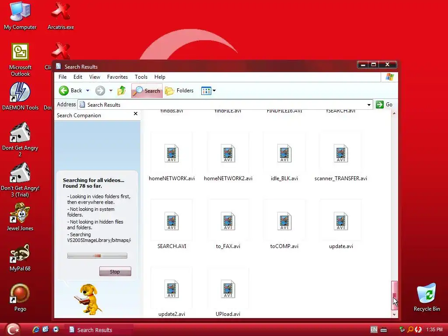Viewport: 448px width, 336px height.
Task: Click the Address field Search Results
Action: (225, 105)
